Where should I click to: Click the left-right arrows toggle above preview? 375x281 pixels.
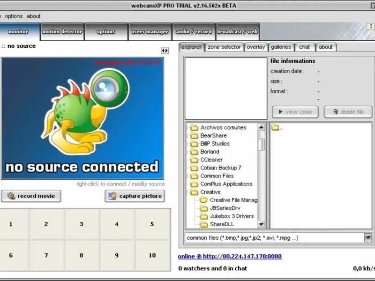click(x=165, y=51)
